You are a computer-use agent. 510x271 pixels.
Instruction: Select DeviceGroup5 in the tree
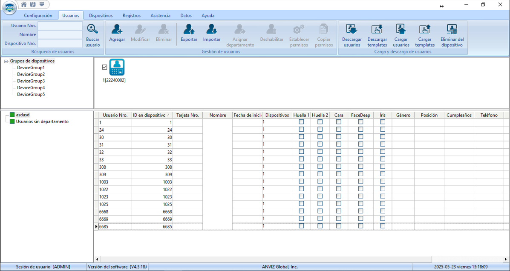[31, 95]
